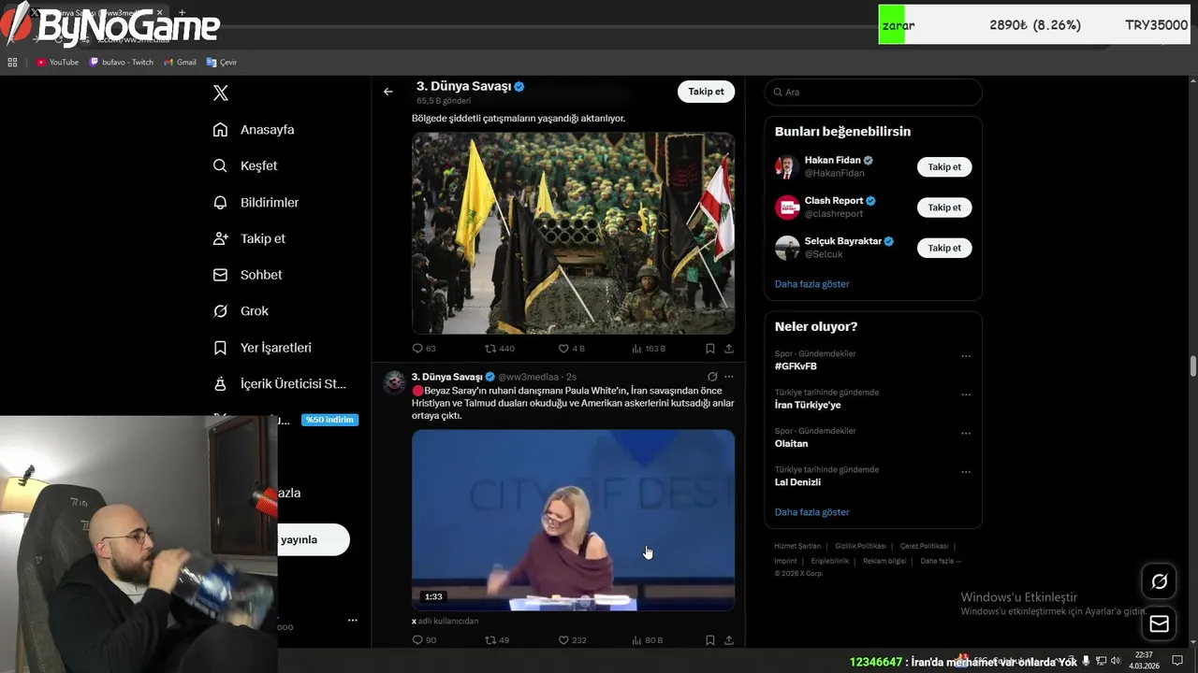This screenshot has height=673, width=1198.
Task: View analytics showing 80 B views
Action: pos(648,640)
